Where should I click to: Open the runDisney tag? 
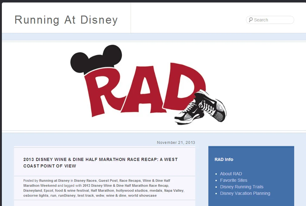tap(67, 195)
